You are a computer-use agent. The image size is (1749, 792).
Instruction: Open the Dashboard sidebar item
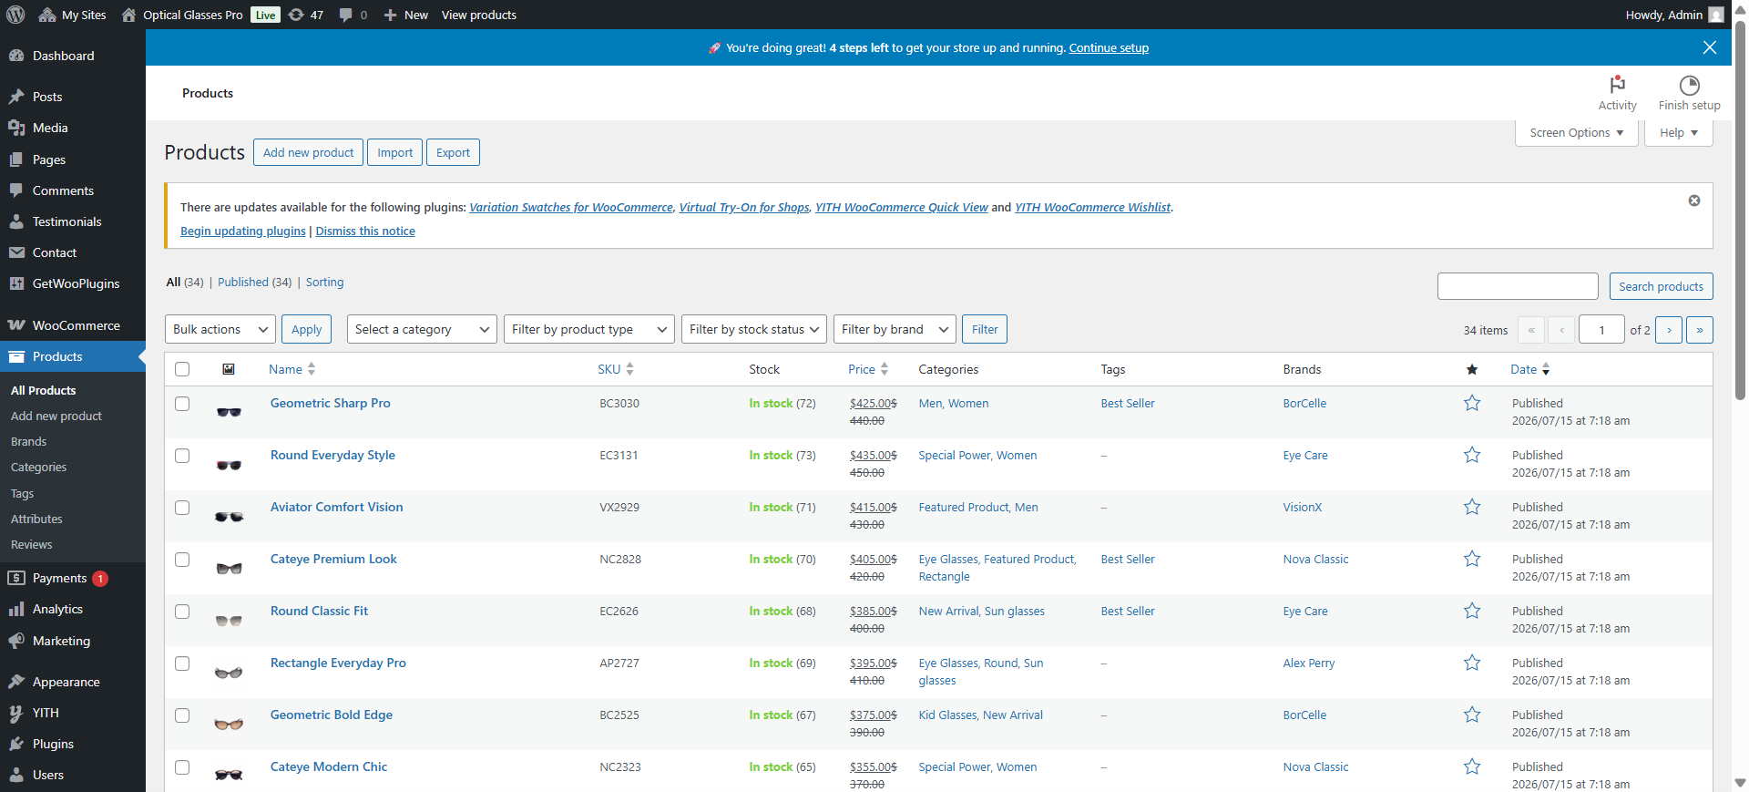point(73,56)
